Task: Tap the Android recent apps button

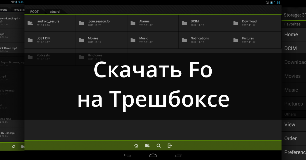Action: pyautogui.click(x=179, y=155)
